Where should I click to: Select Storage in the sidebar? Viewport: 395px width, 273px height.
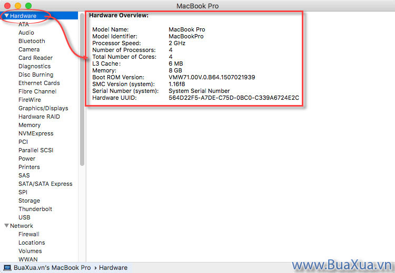tap(29, 201)
